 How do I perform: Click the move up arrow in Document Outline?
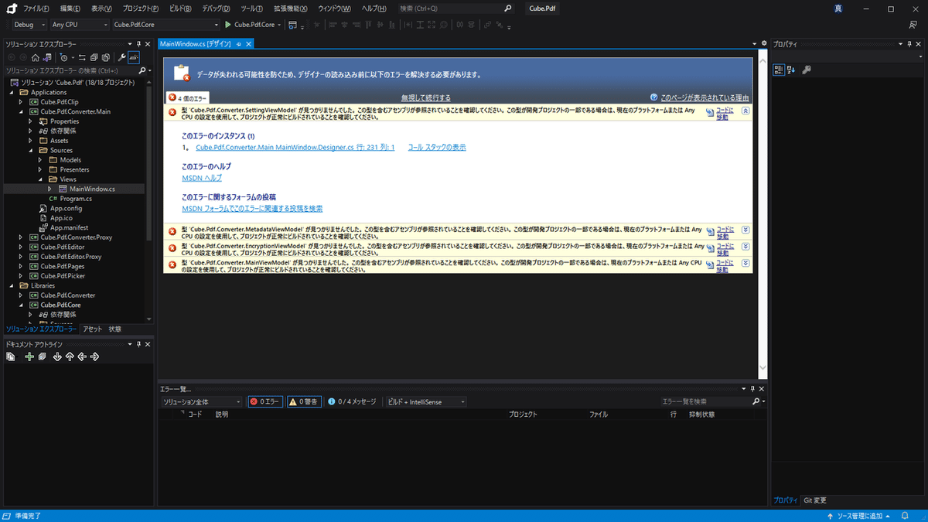[70, 357]
